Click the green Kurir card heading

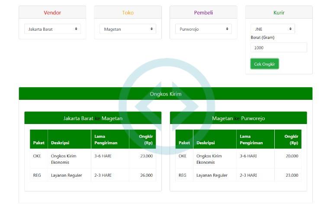coord(279,13)
